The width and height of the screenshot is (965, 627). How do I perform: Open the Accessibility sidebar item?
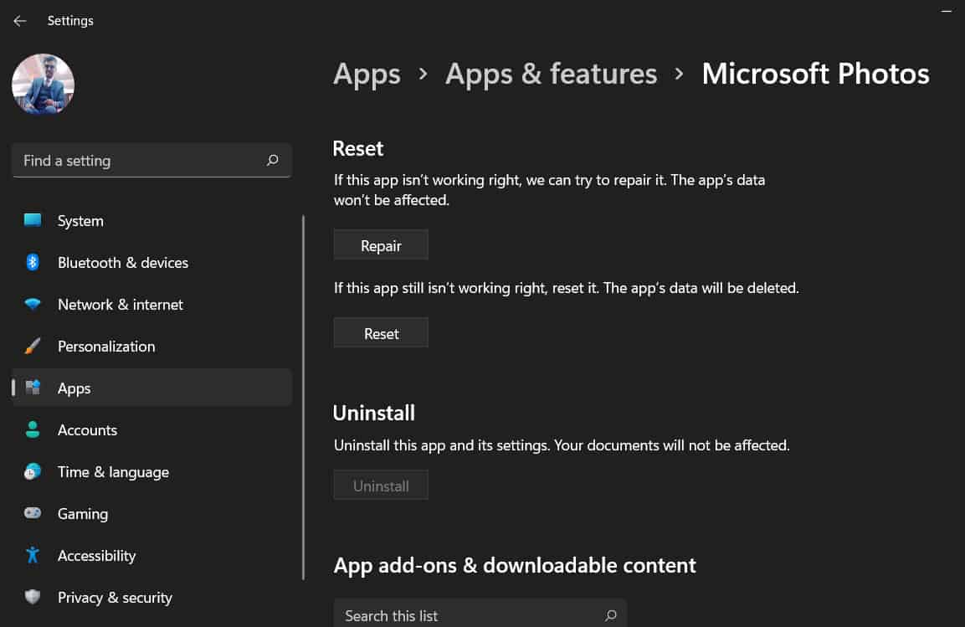coord(96,556)
